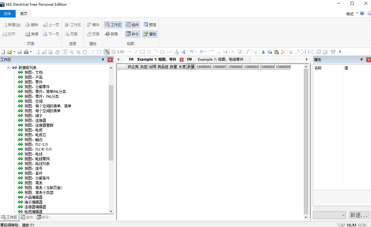
Task: Toggle the 组件 view button in ribbon
Action: point(132,25)
